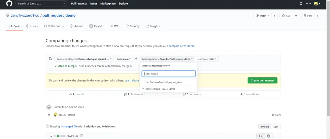The width and height of the screenshot is (330, 139).
Task: Switch to the Insights tab
Action: pos(153,26)
